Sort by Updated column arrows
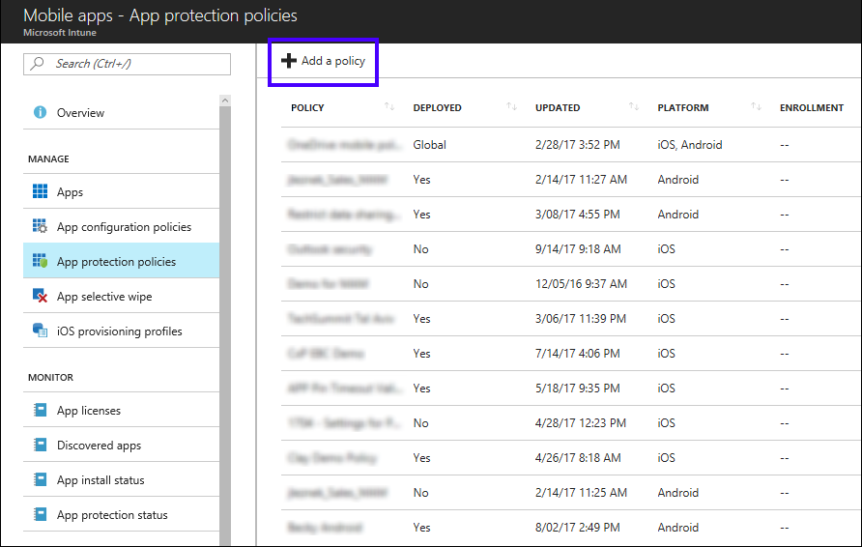The image size is (862, 547). (x=634, y=107)
